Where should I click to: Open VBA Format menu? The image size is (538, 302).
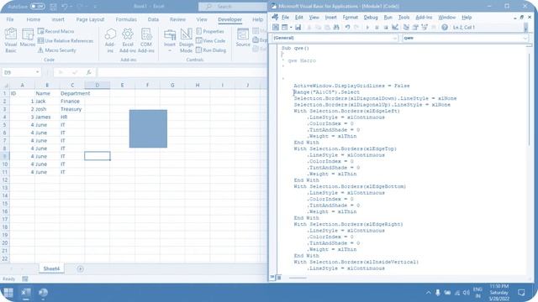pos(350,18)
